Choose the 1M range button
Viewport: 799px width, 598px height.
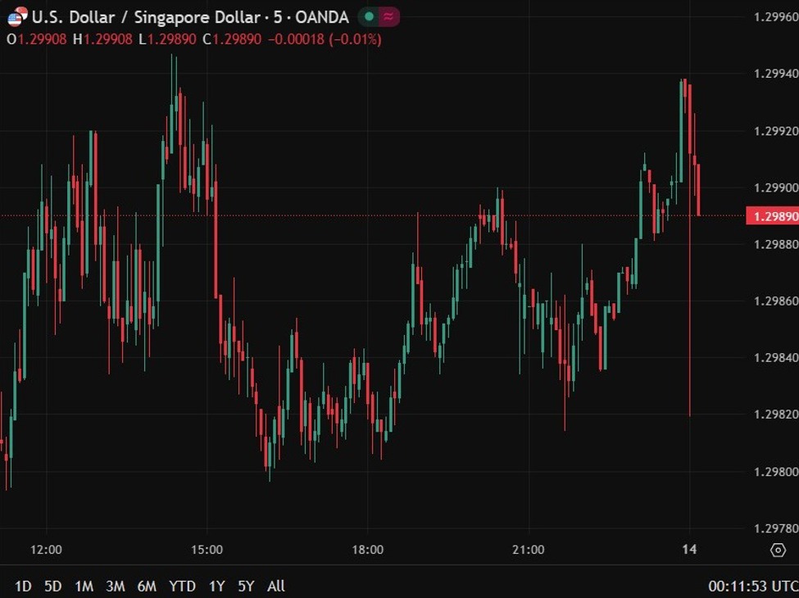tap(84, 586)
